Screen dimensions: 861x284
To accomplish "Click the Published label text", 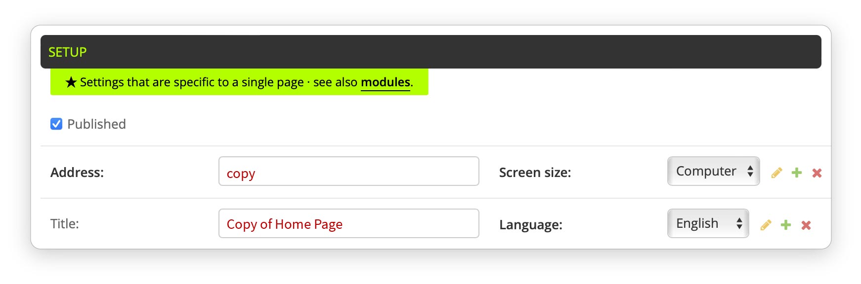I will (x=96, y=124).
